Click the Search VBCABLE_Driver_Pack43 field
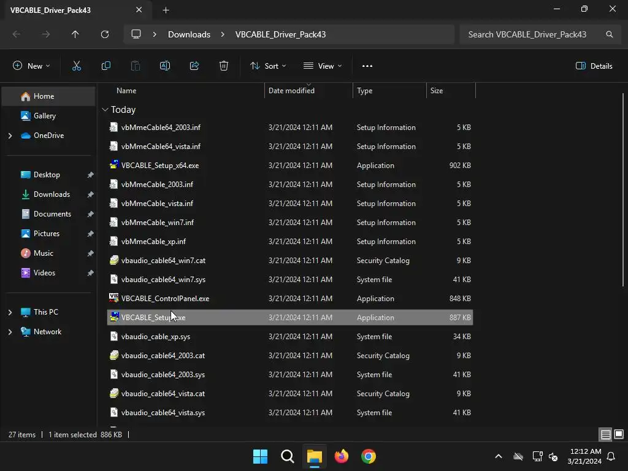 [540, 34]
